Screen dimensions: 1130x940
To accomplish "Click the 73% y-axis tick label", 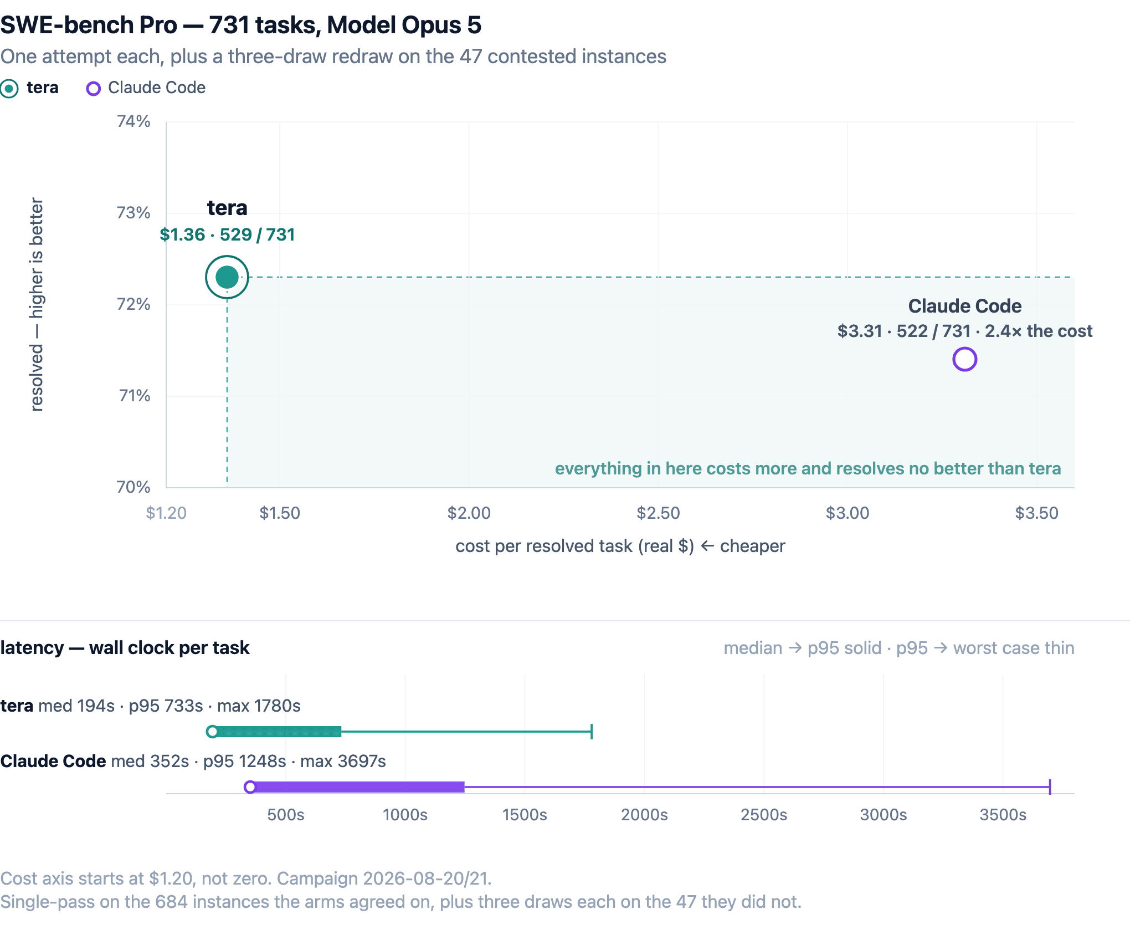I will point(133,213).
